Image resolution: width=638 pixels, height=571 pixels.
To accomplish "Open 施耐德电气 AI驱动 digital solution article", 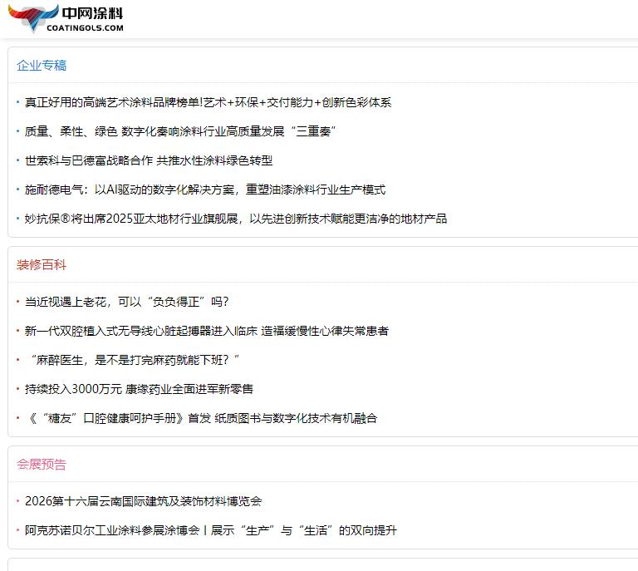I will pyautogui.click(x=205, y=190).
